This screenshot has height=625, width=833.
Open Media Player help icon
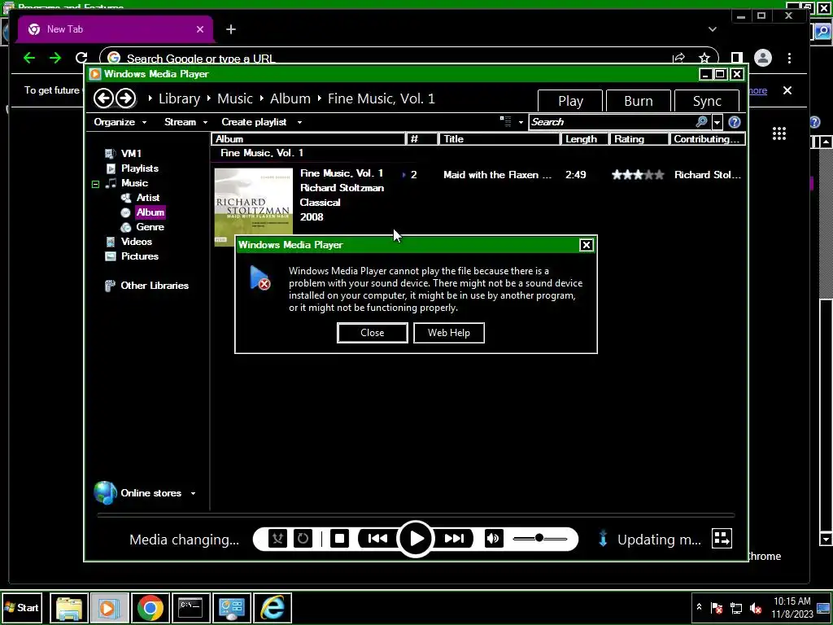tap(735, 122)
